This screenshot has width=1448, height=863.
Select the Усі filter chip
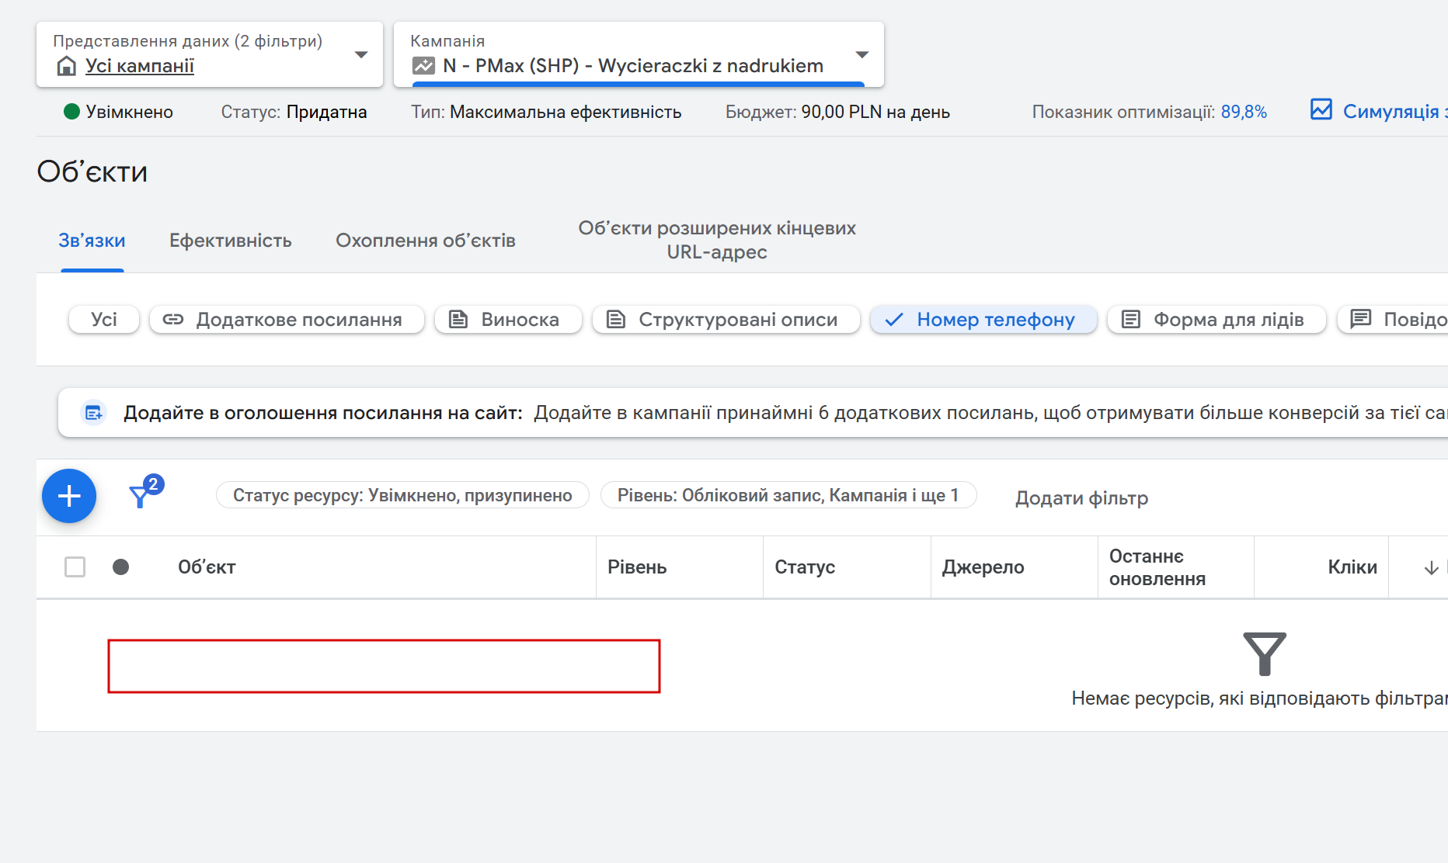pos(104,319)
